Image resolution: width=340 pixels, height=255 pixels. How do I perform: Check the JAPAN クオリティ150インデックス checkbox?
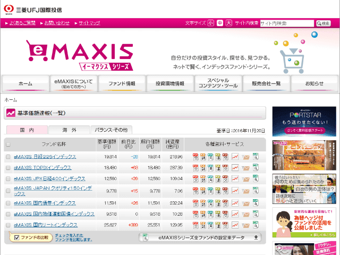8,191
